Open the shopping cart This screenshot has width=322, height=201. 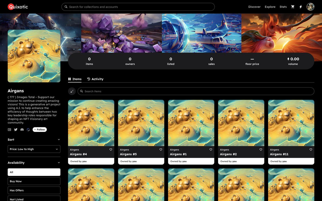(x=293, y=7)
